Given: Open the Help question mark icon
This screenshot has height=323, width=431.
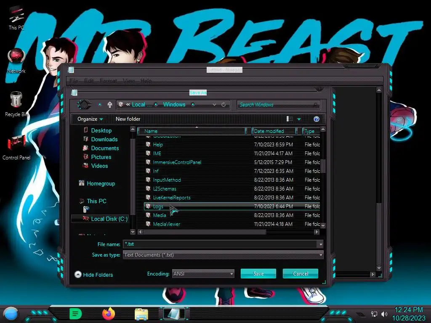Looking at the screenshot, I should (x=317, y=119).
